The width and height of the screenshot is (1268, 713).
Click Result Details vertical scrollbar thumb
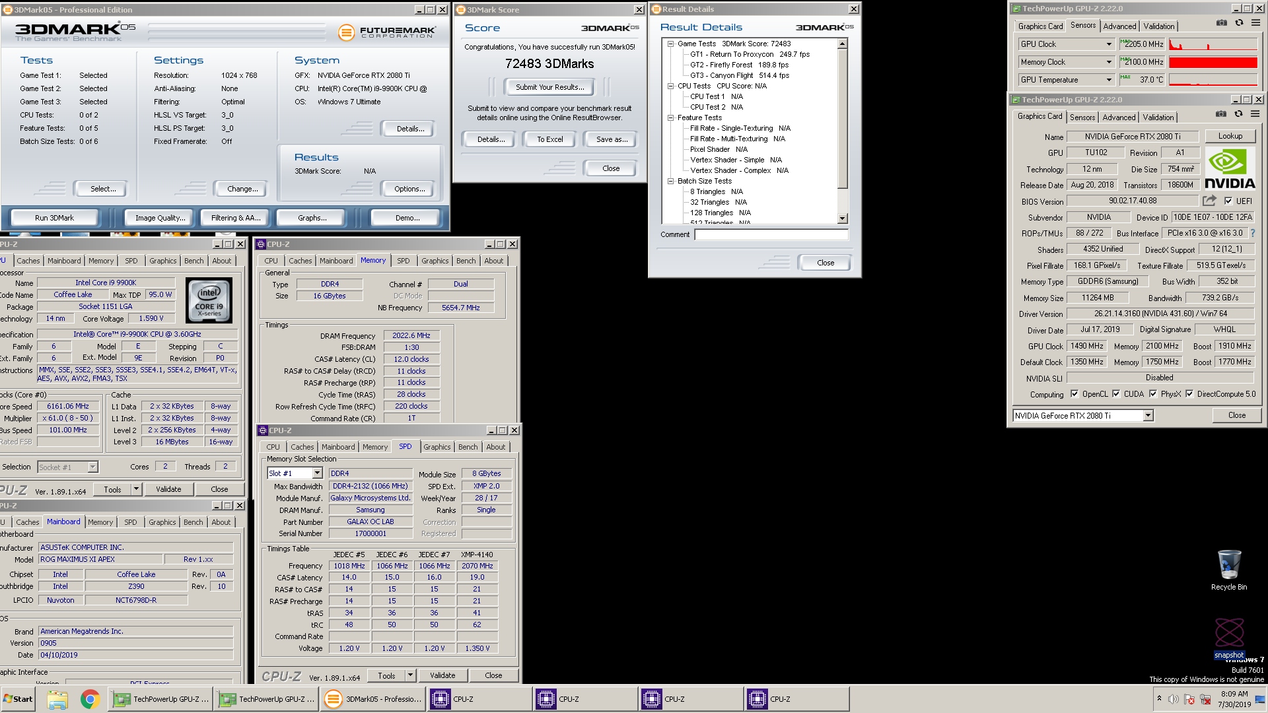[842, 119]
